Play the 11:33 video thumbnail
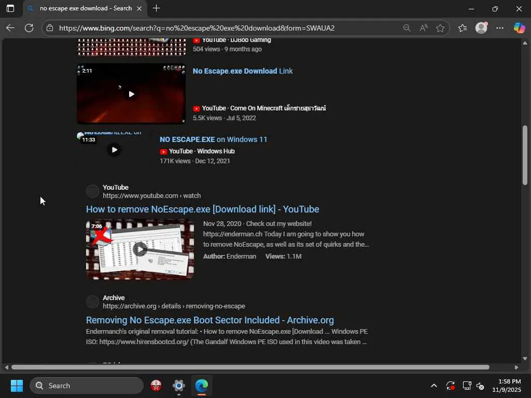The height and width of the screenshot is (398, 531). click(x=114, y=150)
